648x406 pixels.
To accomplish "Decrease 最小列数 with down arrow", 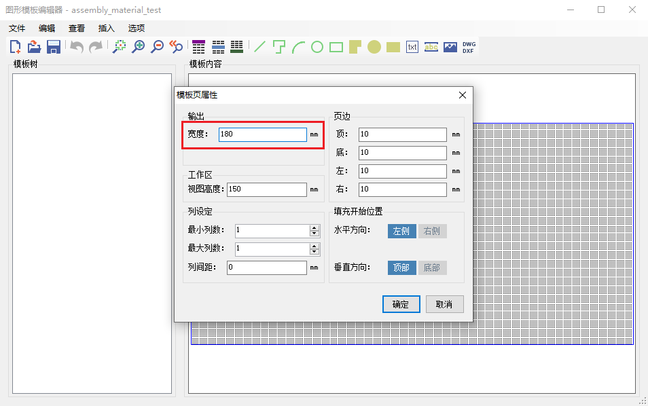I will tap(314, 234).
